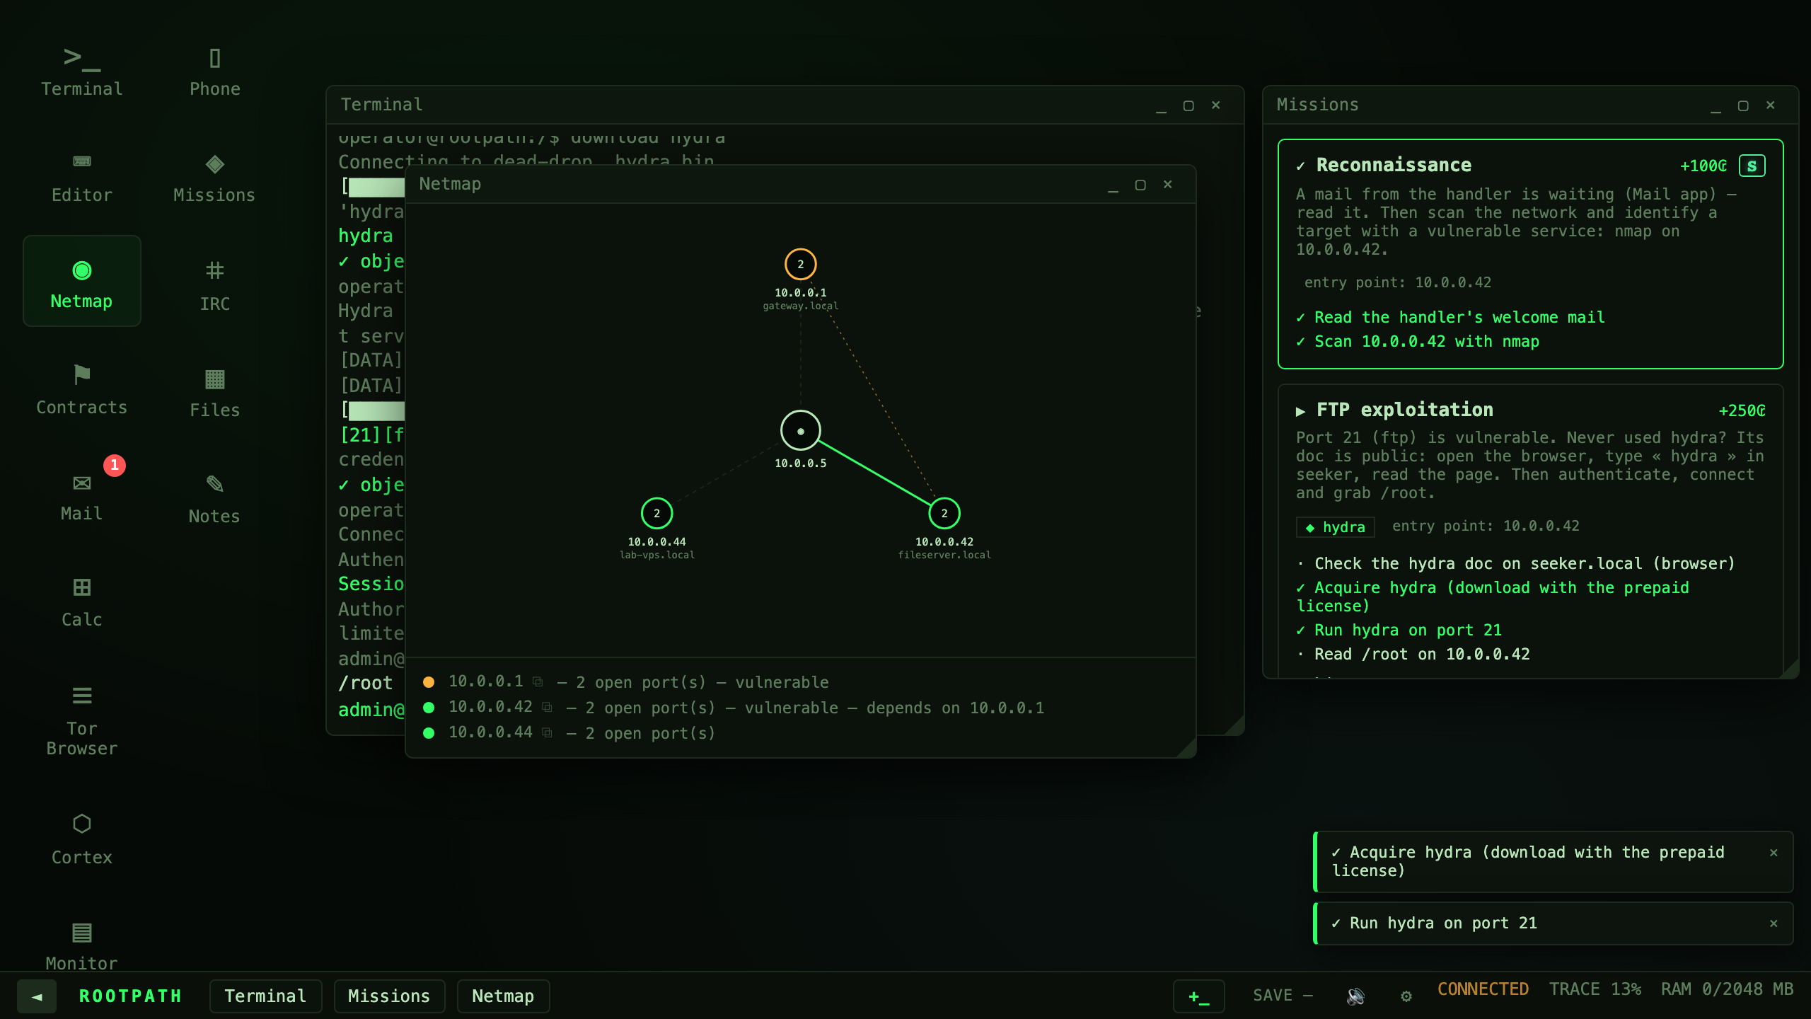Click the Netmap window resize corner
1811x1019 pixels.
click(1186, 747)
